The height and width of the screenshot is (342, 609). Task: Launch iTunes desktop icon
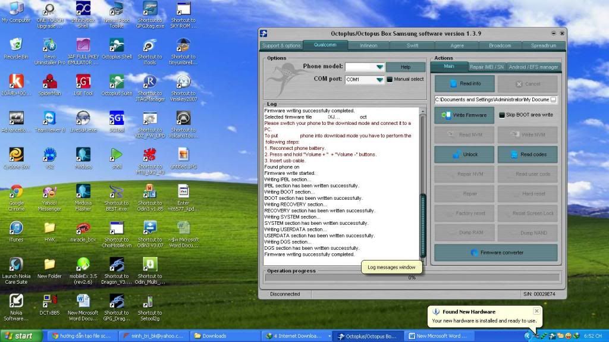point(16,231)
